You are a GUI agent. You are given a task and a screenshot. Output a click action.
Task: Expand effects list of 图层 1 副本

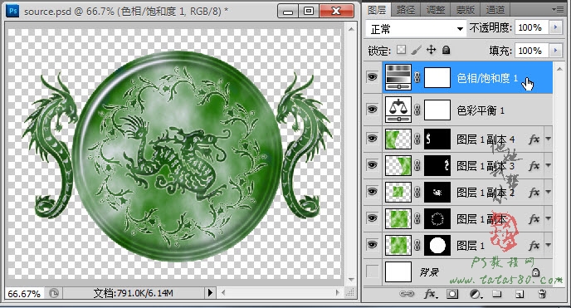click(x=549, y=219)
